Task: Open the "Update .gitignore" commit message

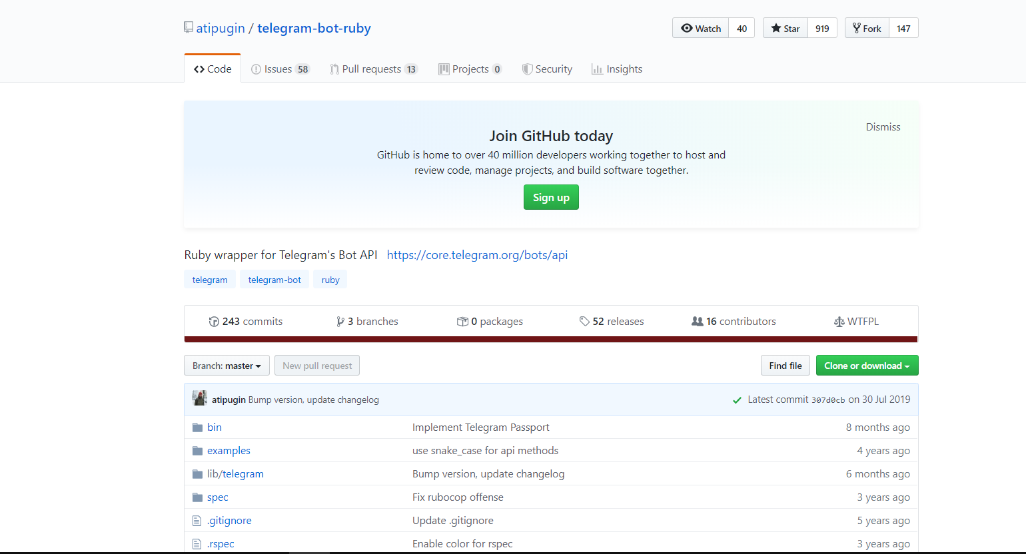Action: click(x=453, y=521)
